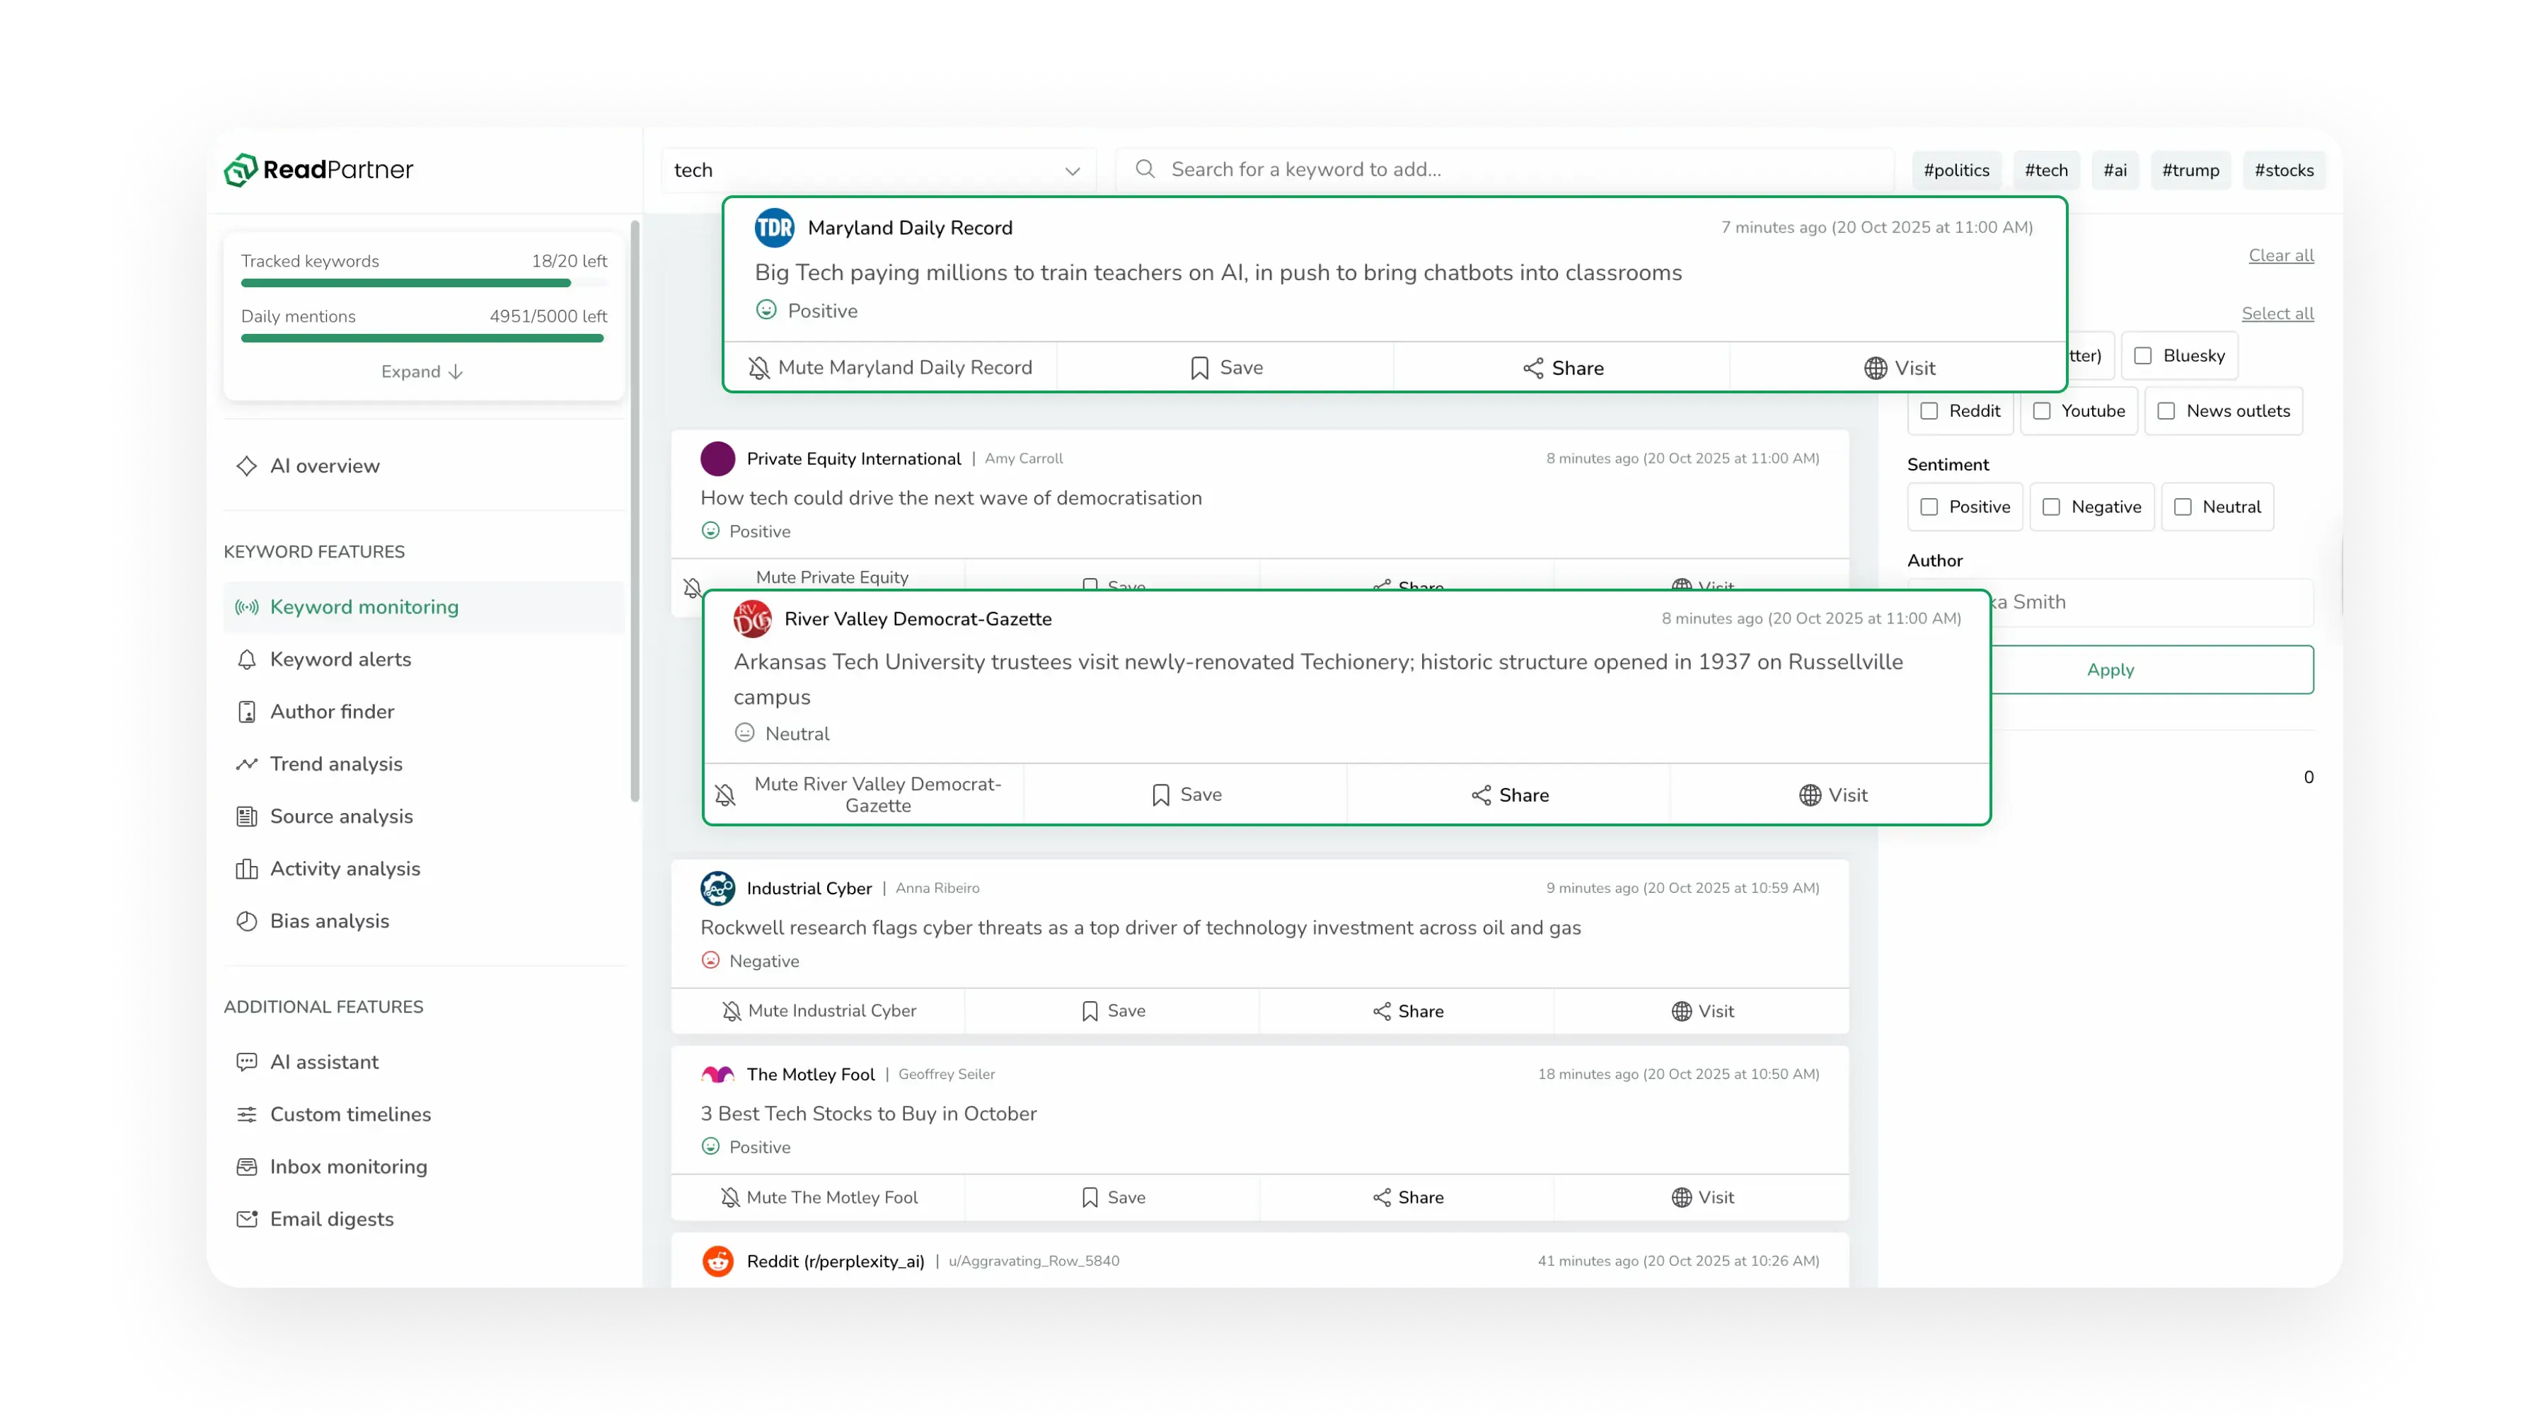Click the Daily mentions progress bar
Screen dimensions: 2547x1415
pyautogui.click(x=422, y=338)
